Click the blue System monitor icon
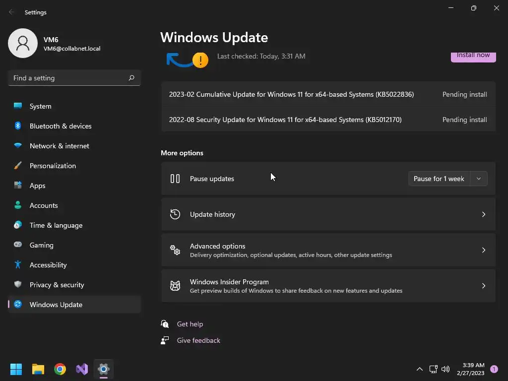Viewport: 508px width, 381px height. [x=18, y=106]
